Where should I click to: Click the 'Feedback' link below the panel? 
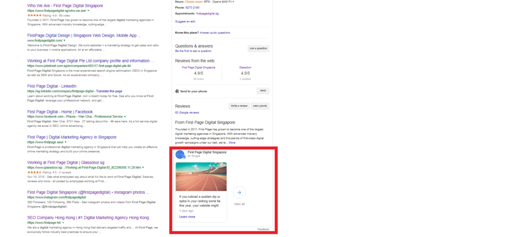click(x=263, y=229)
